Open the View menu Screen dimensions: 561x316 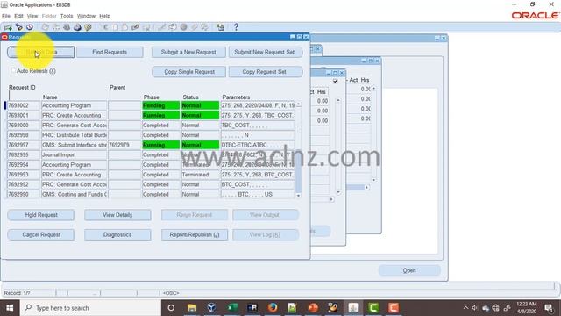point(32,16)
